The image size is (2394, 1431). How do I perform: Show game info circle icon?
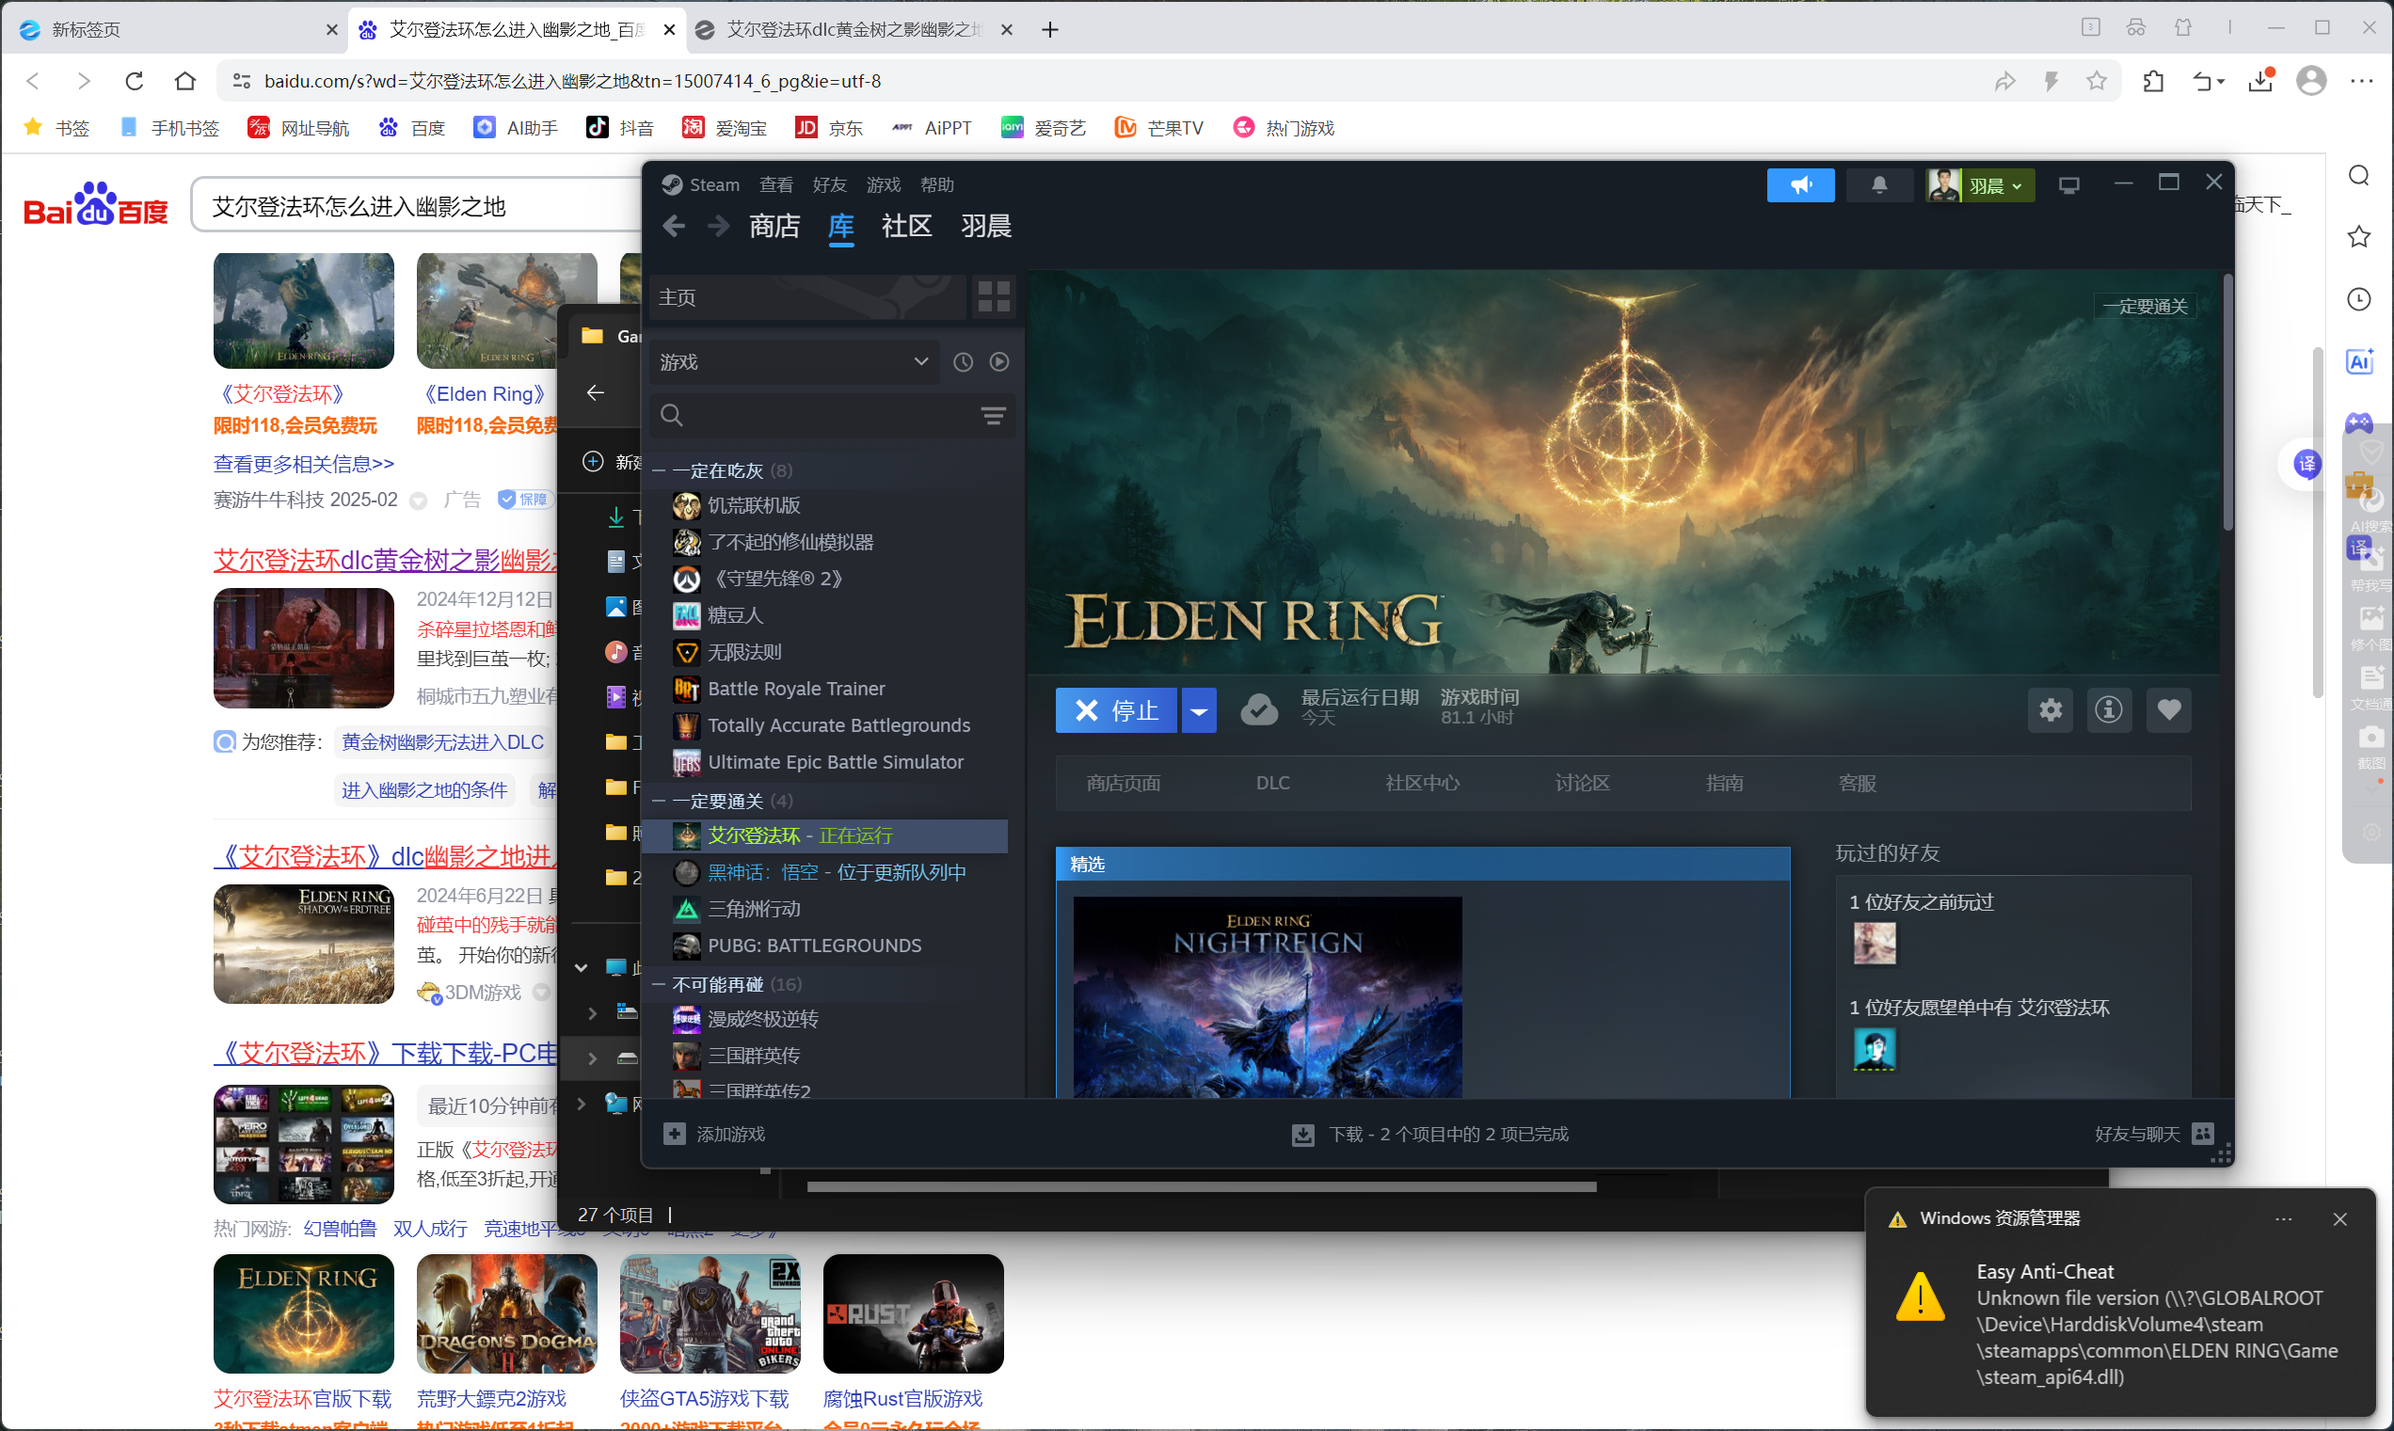2109,710
